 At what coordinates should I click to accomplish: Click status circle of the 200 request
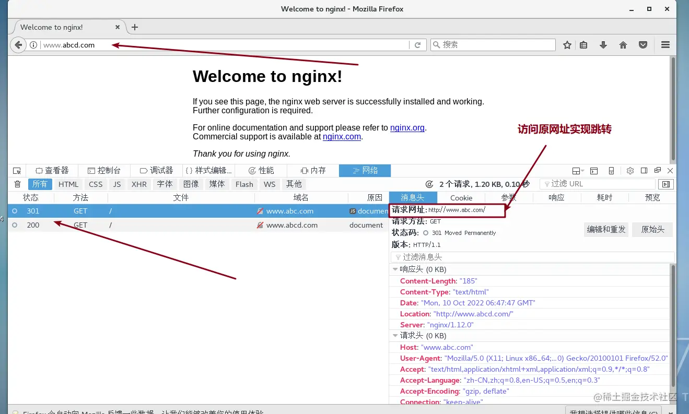point(15,225)
